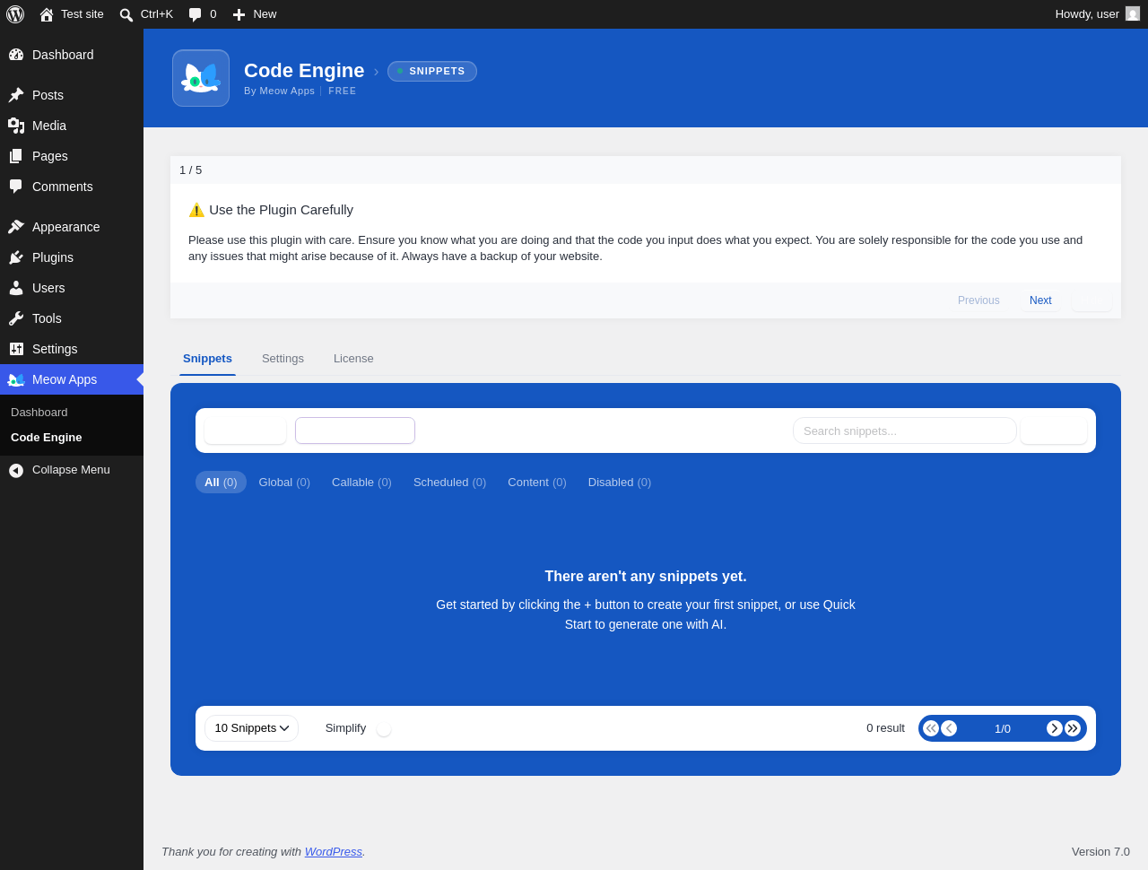
Task: Click the yellow warning triangle icon
Action: point(196,210)
